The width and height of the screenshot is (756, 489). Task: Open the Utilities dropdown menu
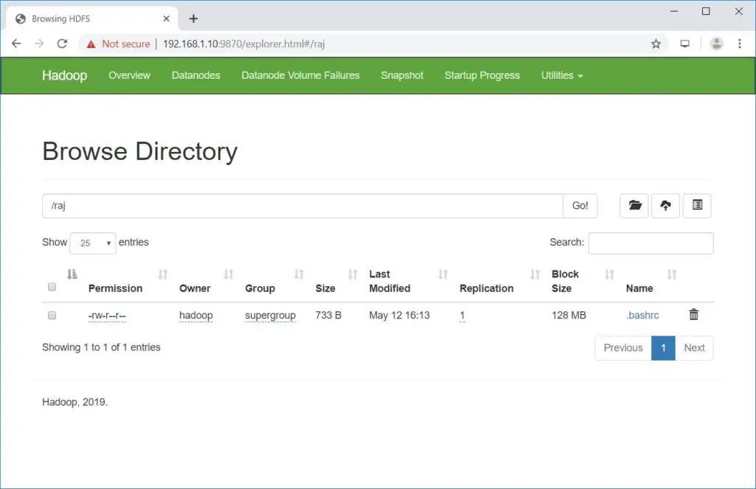(x=562, y=75)
